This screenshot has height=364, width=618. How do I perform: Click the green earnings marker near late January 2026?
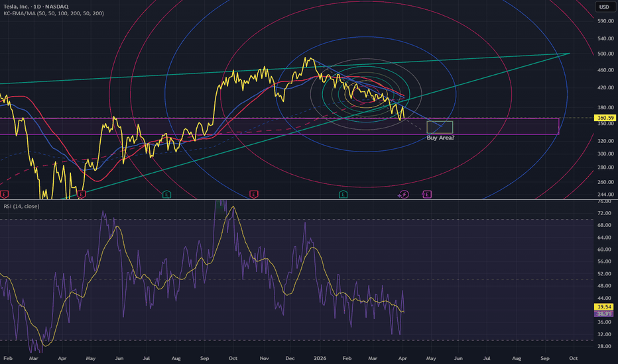pos(343,195)
